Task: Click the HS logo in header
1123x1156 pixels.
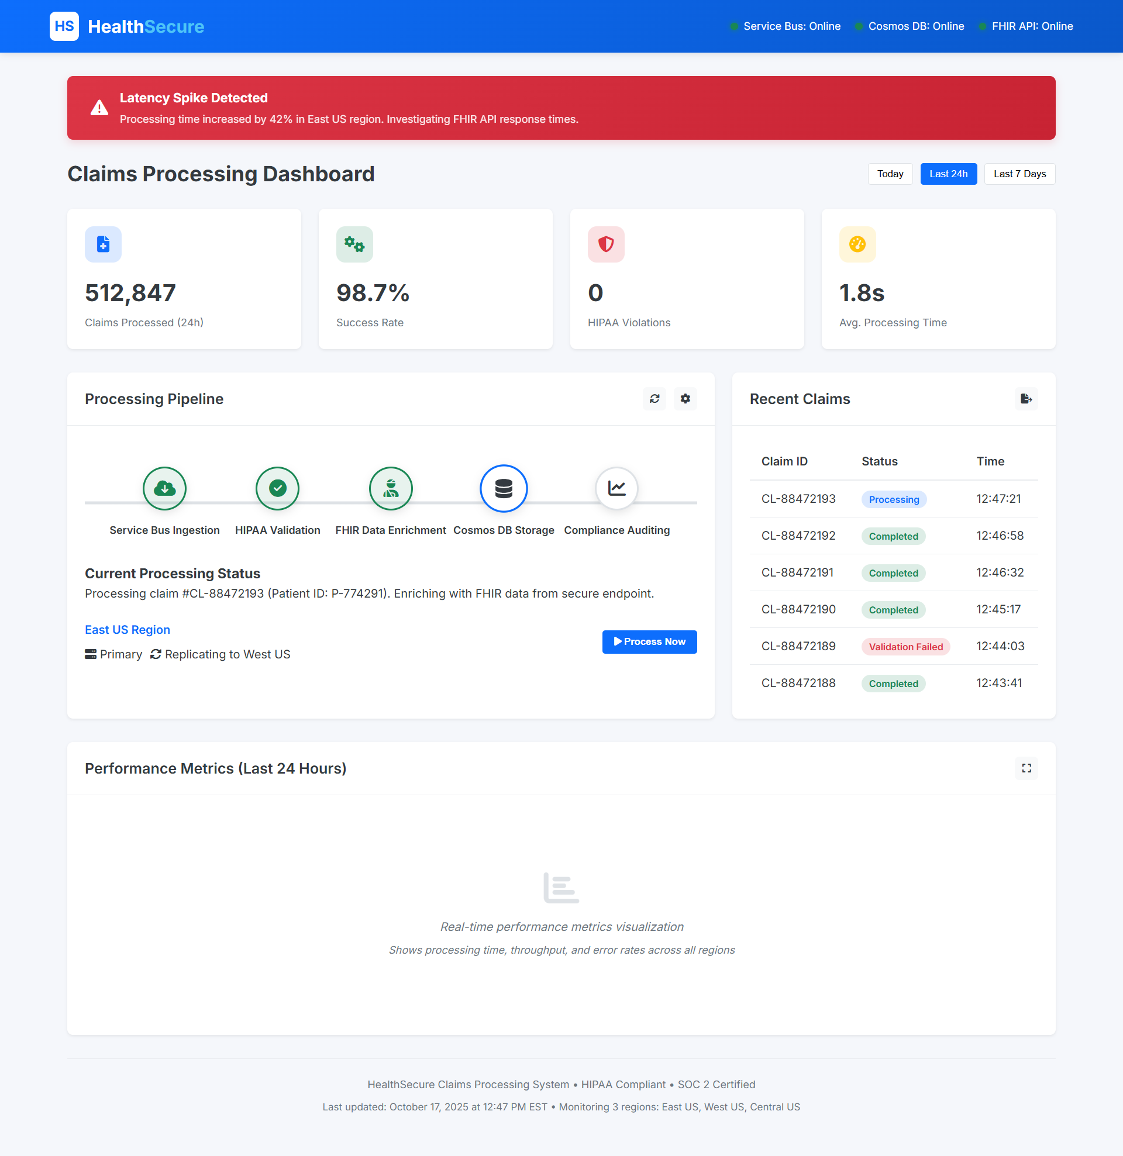Action: [x=64, y=26]
